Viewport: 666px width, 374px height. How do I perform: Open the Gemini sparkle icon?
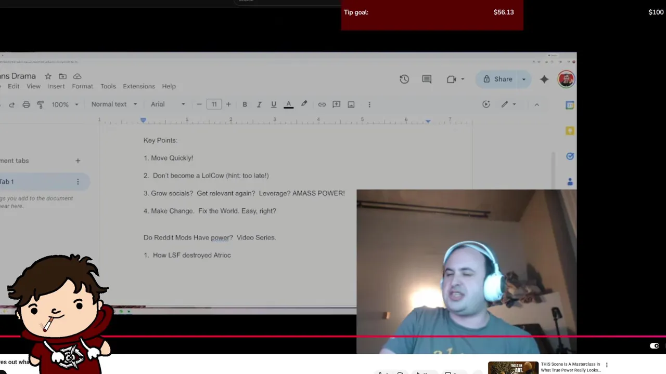pos(544,79)
